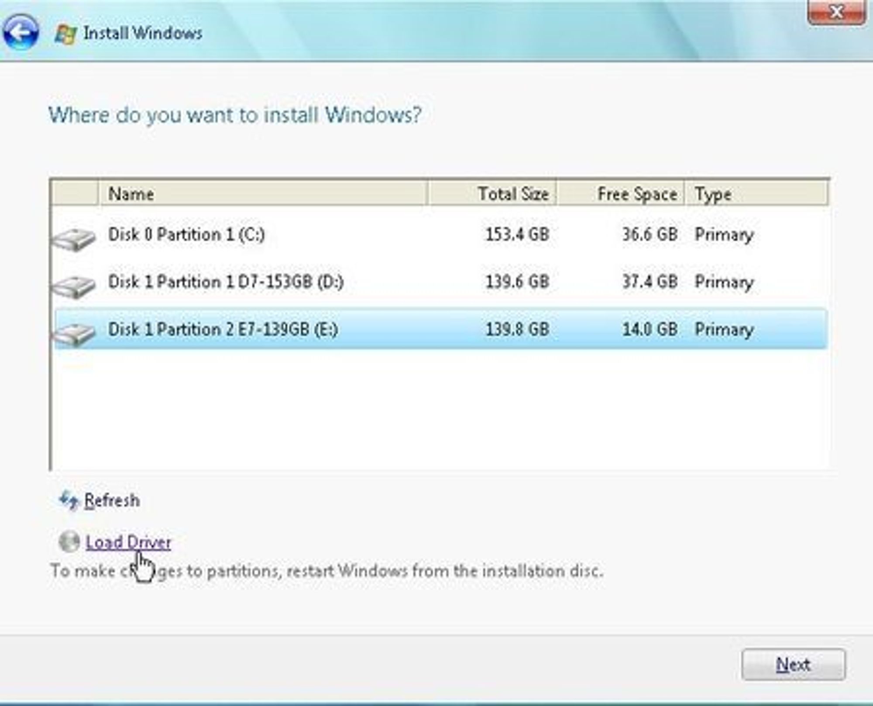Click the Where do you want to install heading

(235, 115)
